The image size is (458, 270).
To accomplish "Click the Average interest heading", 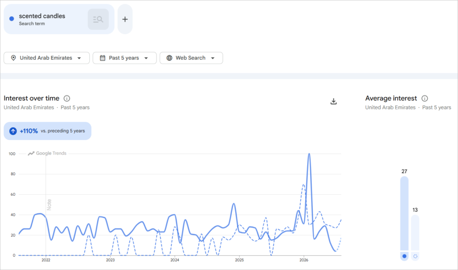I will click(x=391, y=99).
